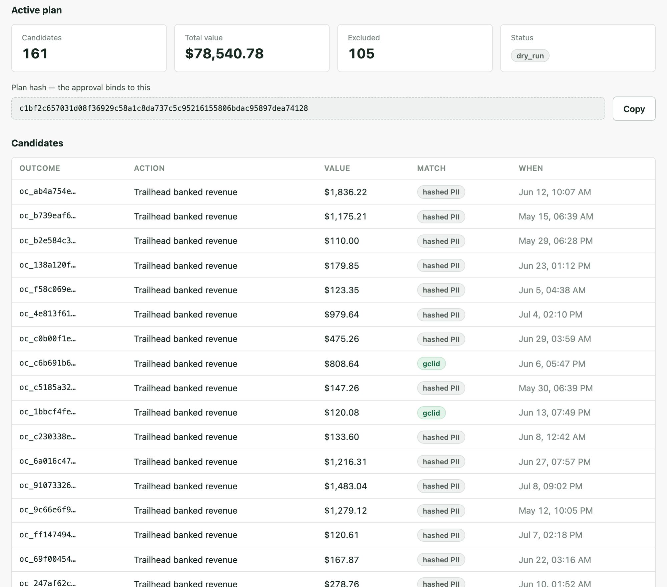The image size is (667, 587).
Task: Select outcome oc_f58c069e… row
Action: pyautogui.click(x=333, y=290)
